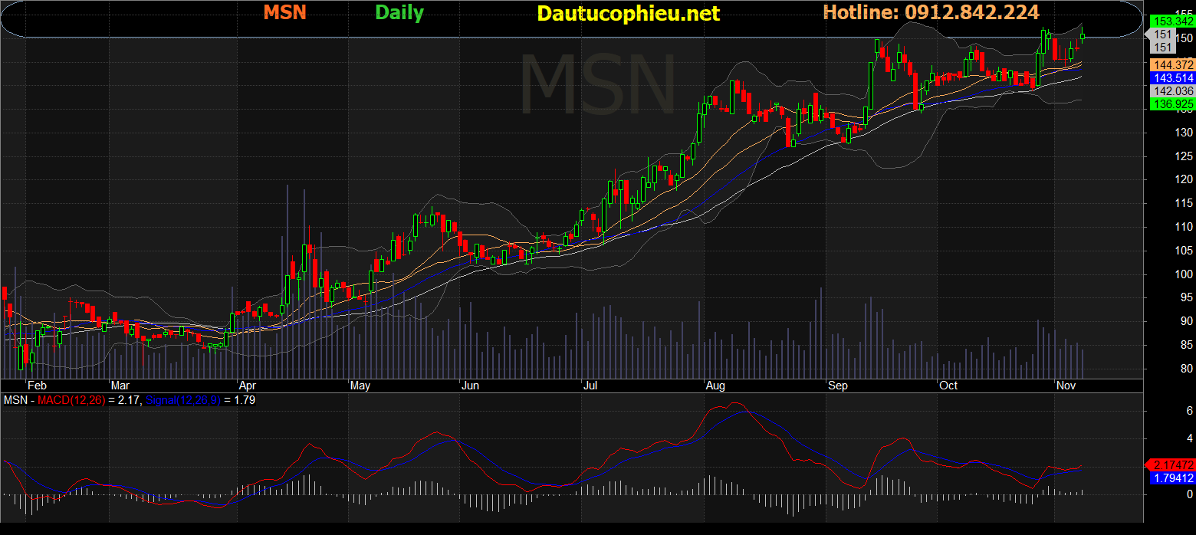Click the green 136.925 lower band tag

tap(1169, 103)
